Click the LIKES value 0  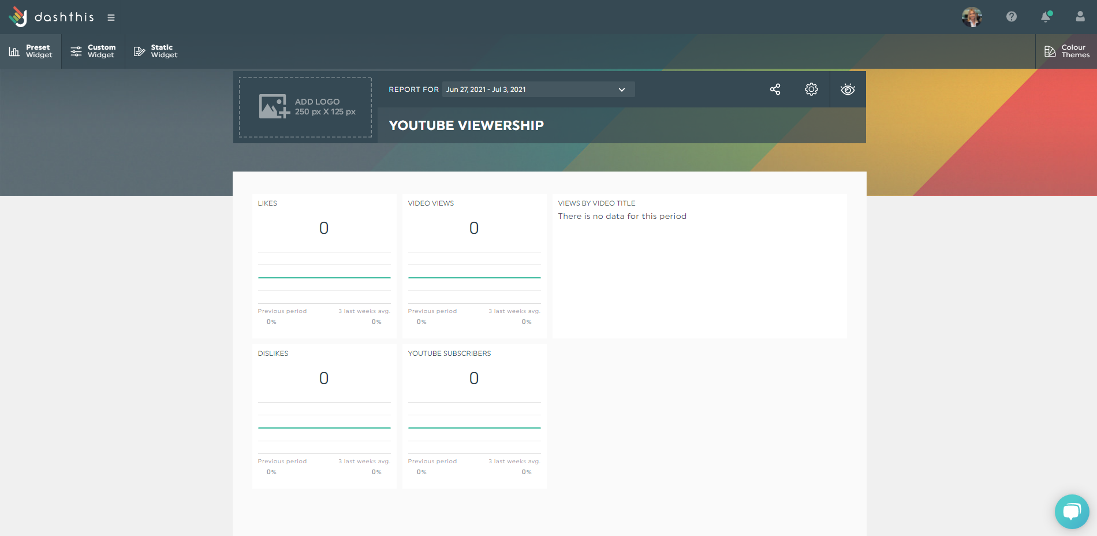[324, 228]
